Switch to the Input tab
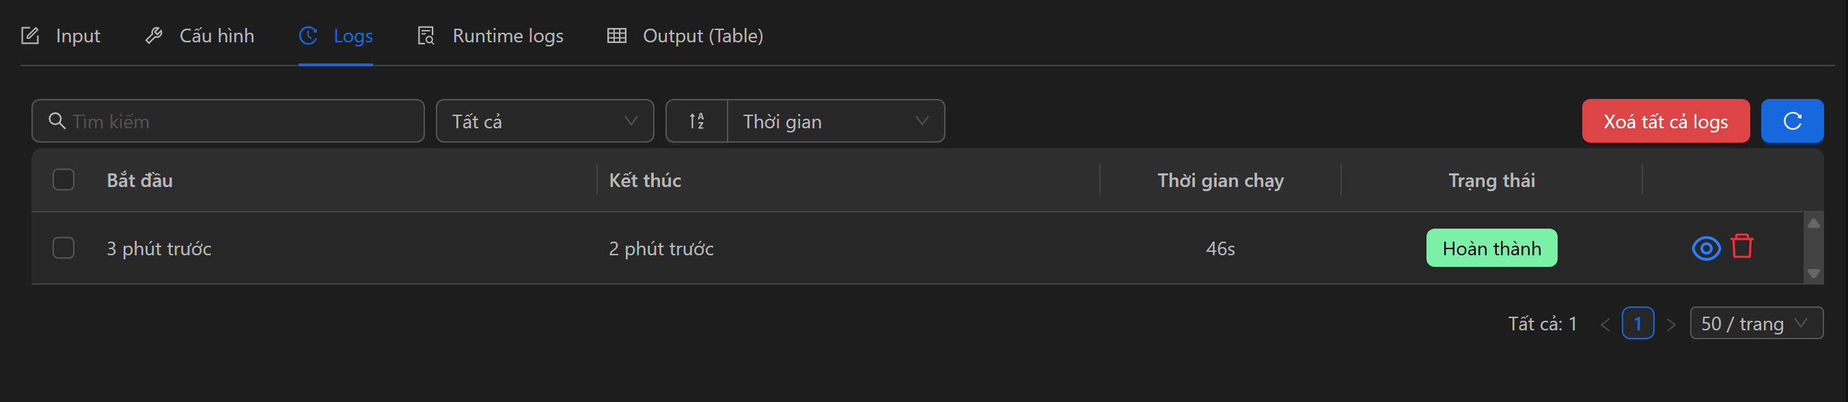The image size is (1848, 402). 61,35
